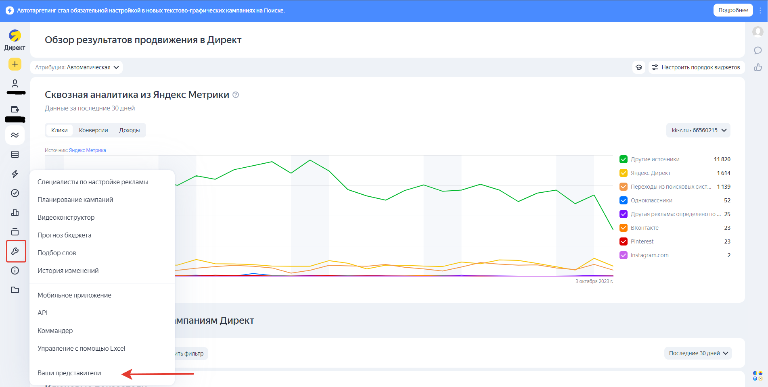Click the Yandex Direct logo
Viewport: 768px width, 387px height.
click(x=15, y=40)
